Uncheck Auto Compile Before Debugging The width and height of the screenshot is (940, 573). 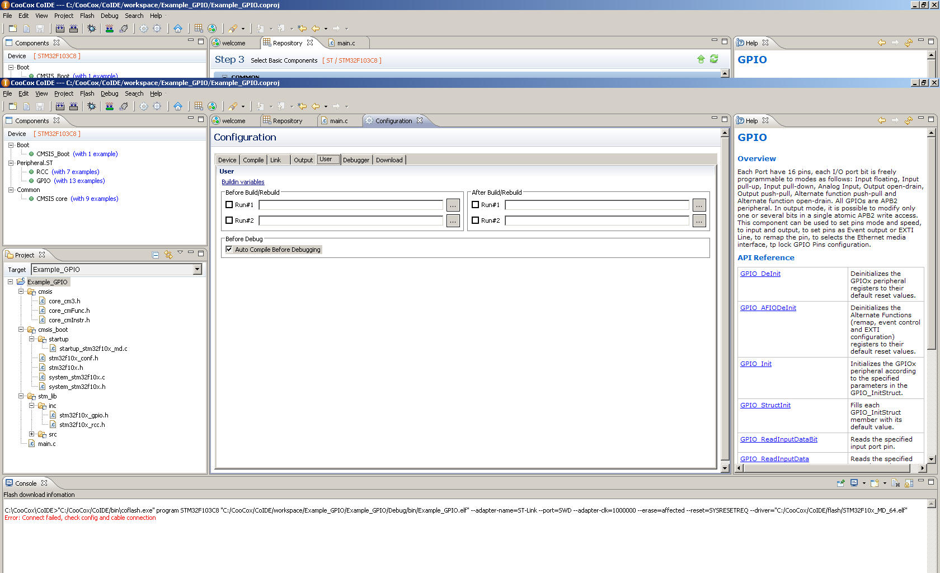[229, 250]
